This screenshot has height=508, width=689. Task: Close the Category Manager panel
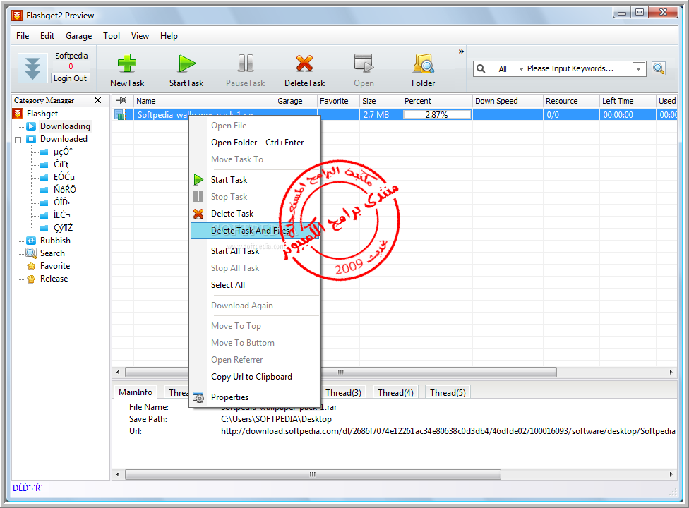click(x=98, y=101)
